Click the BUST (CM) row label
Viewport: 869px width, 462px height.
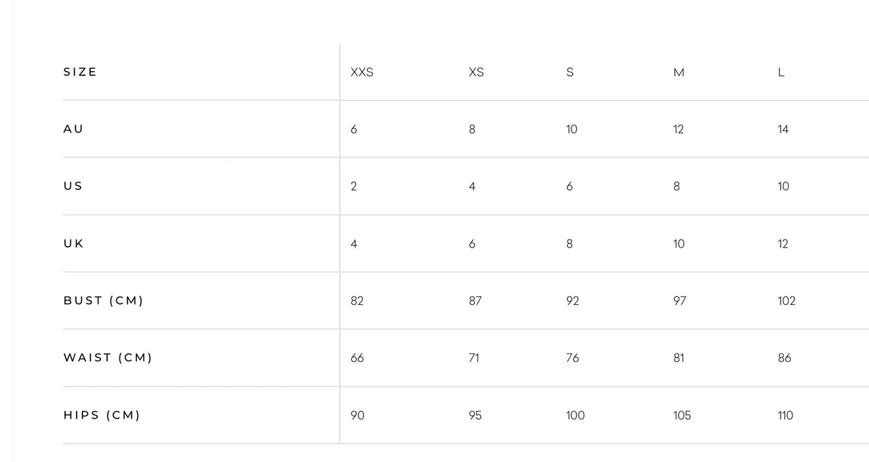pyautogui.click(x=104, y=301)
